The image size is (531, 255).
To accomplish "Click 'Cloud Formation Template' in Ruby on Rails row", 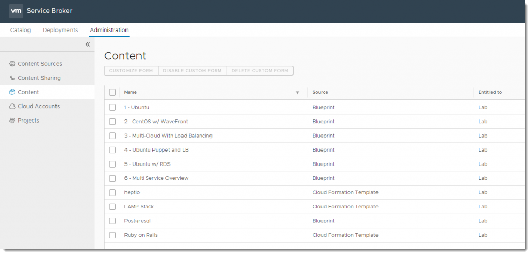I will click(x=345, y=235).
